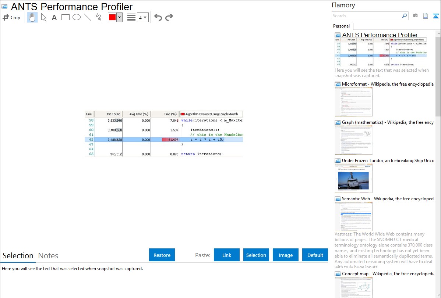The height and width of the screenshot is (298, 441).
Task: Click the line thickness icon
Action: pyautogui.click(x=131, y=17)
